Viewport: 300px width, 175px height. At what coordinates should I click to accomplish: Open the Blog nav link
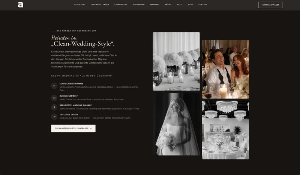(x=190, y=4)
